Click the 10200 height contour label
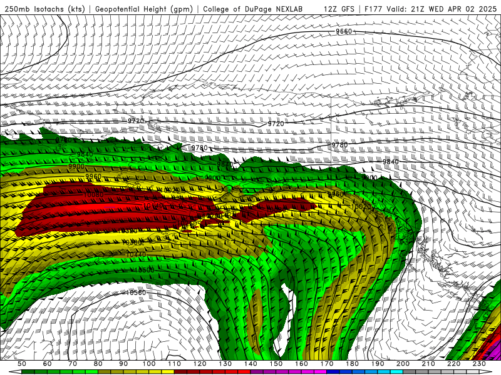The image size is (501, 375). click(212, 216)
